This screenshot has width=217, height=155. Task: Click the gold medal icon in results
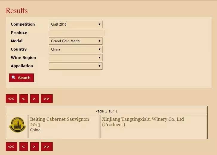(x=17, y=125)
